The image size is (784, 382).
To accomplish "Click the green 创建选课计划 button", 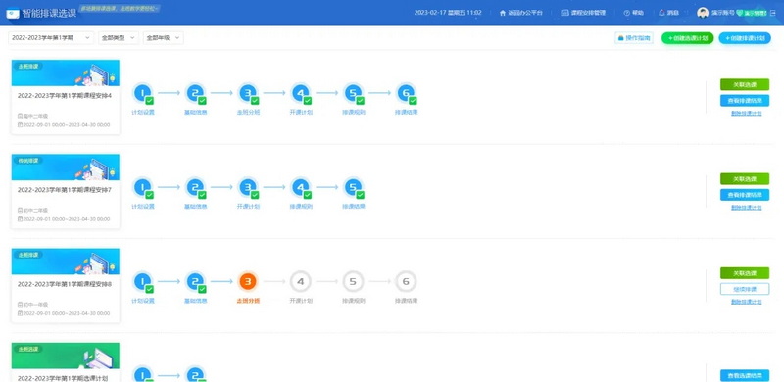I will [688, 38].
